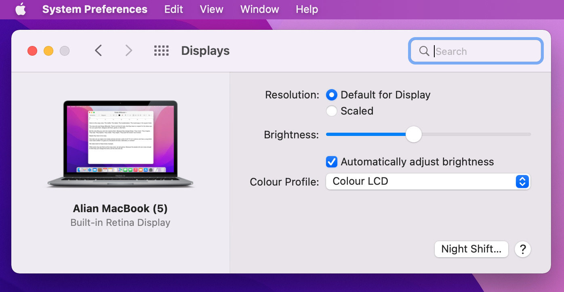Viewport: 564px width, 292px height.
Task: Go forward with the right chevron
Action: coord(128,50)
